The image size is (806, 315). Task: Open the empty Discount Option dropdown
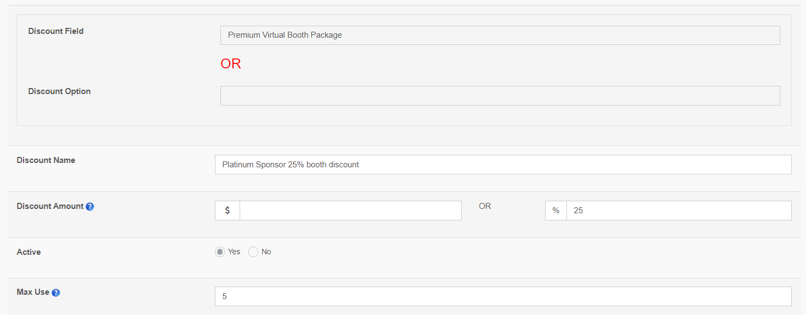[x=500, y=96]
